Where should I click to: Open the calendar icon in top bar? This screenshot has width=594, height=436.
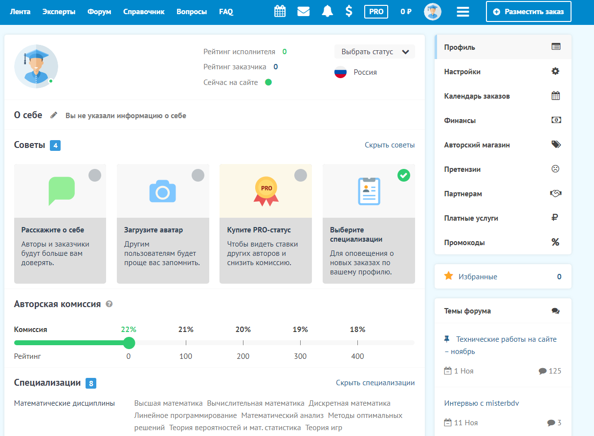click(280, 12)
